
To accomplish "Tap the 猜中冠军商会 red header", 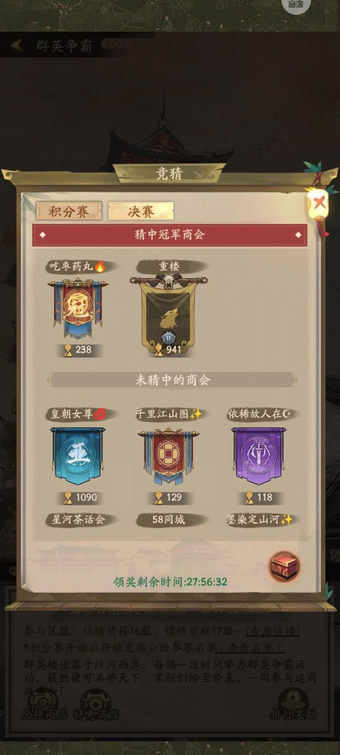I will pyautogui.click(x=170, y=235).
